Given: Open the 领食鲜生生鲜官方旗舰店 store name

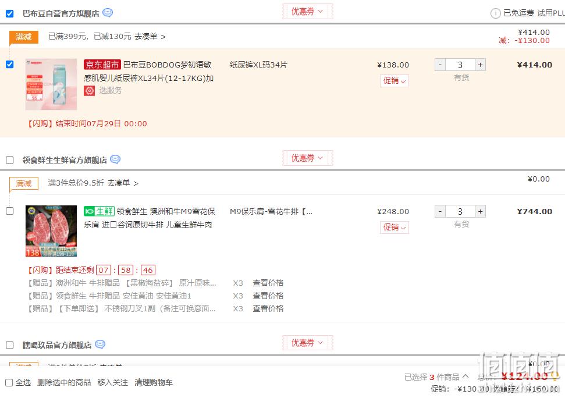Looking at the screenshot, I should tap(65, 160).
